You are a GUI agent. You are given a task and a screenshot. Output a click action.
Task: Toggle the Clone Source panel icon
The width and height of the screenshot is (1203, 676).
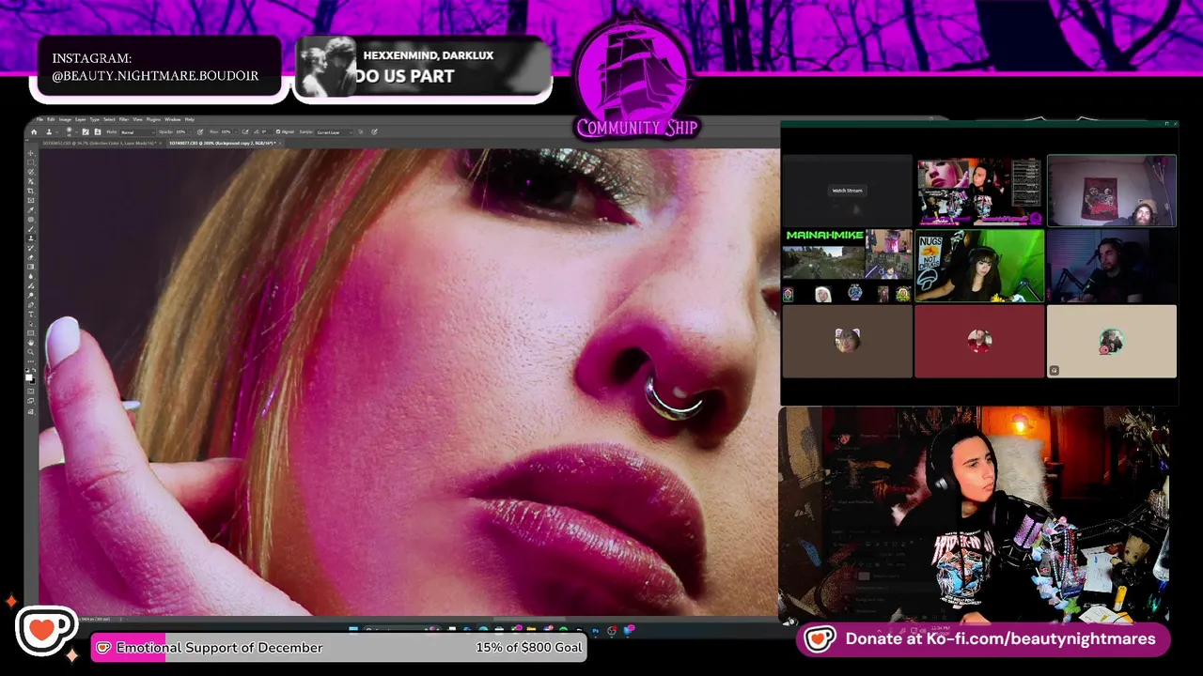97,132
